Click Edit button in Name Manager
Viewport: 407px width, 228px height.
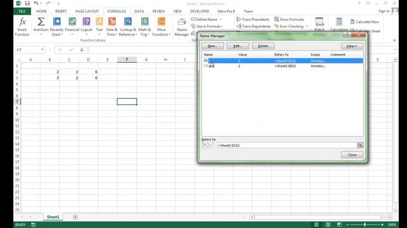[238, 46]
